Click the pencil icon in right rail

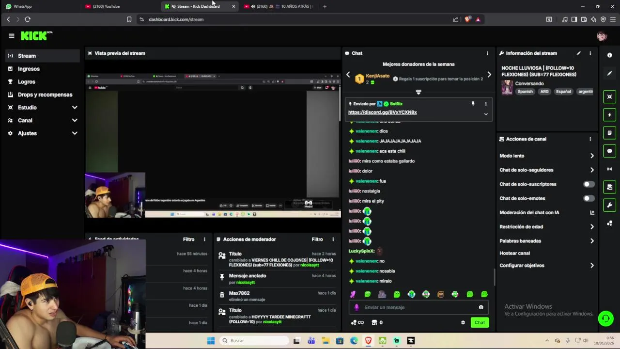609,73
